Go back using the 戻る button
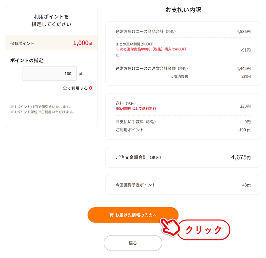Viewport: 266px width, 258px height. [x=133, y=243]
